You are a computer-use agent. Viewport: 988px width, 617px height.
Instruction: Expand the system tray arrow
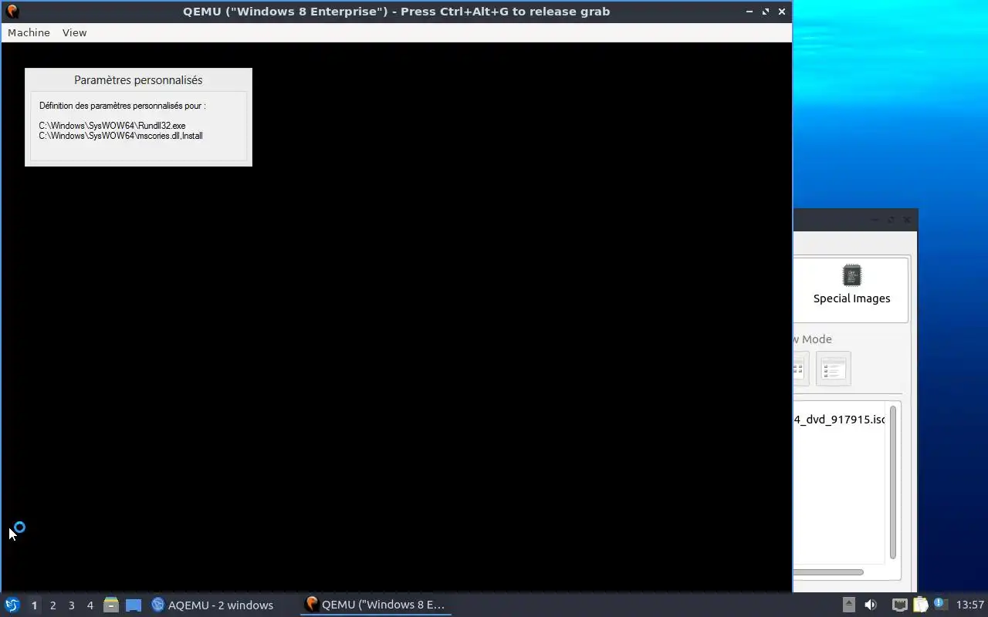(x=848, y=605)
